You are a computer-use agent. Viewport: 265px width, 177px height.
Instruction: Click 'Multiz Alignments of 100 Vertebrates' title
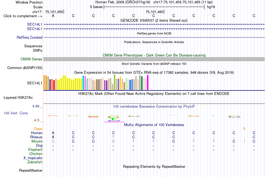pyautogui.click(x=154, y=125)
